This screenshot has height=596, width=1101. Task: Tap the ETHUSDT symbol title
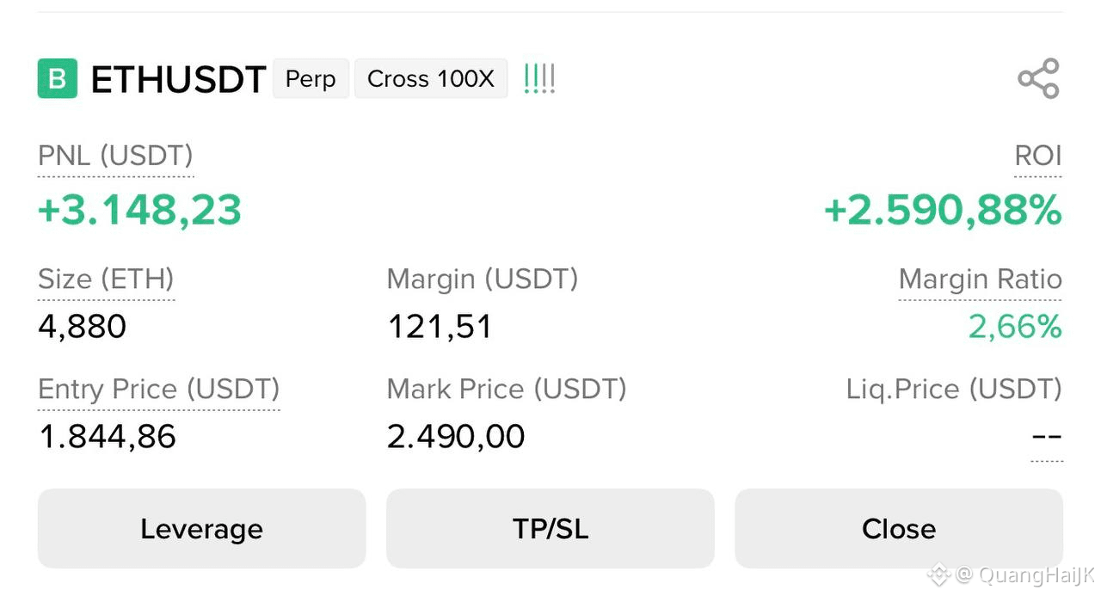coord(178,80)
